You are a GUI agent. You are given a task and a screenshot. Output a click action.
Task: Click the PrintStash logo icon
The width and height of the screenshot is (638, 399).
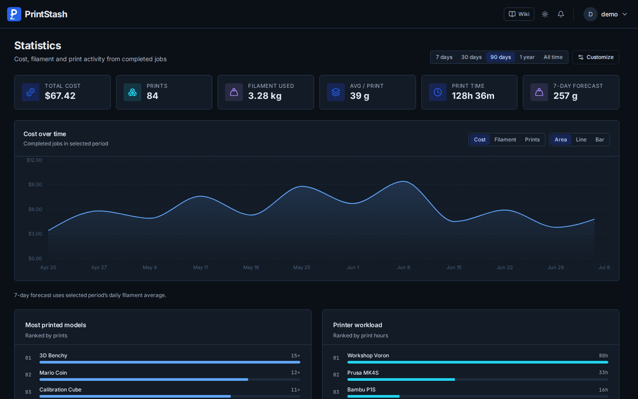pos(14,14)
